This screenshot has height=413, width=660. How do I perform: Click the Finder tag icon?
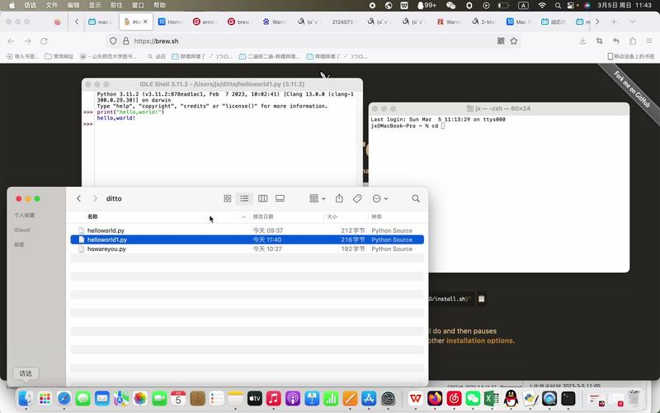tap(357, 198)
